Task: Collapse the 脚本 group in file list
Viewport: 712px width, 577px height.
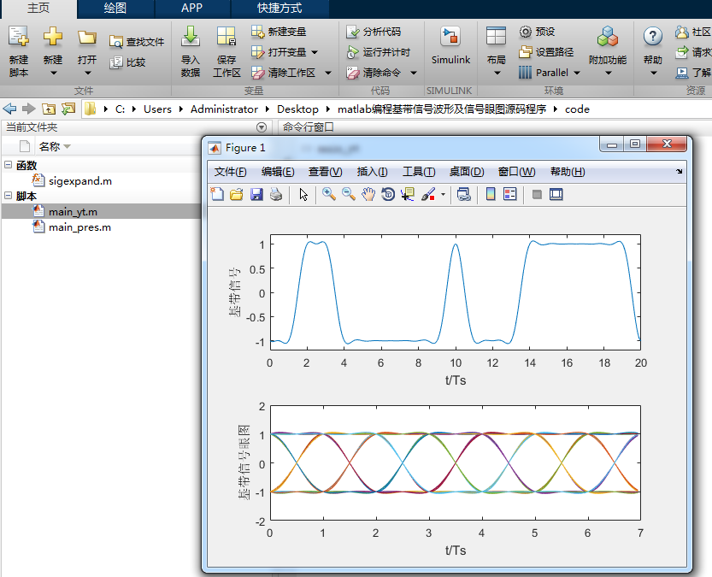Action: (9, 196)
